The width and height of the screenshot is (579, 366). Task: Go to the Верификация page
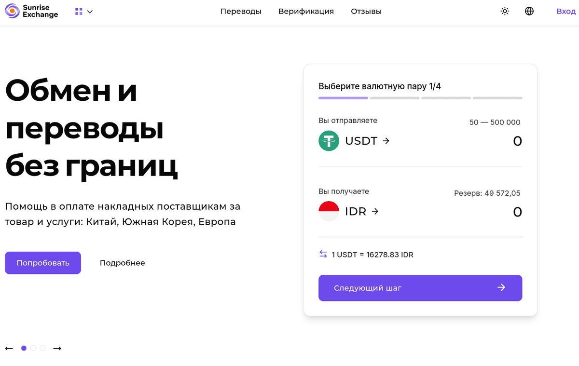pos(306,12)
